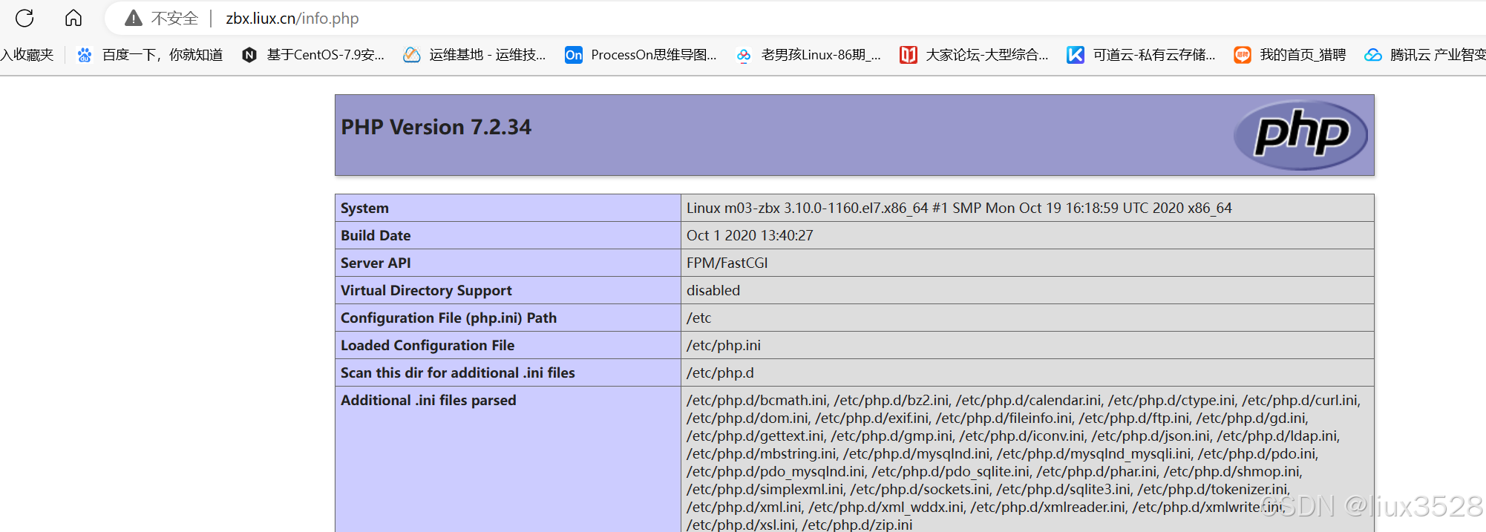The image size is (1486, 532).
Task: Open the 运维基地 - 运维技 bookmark
Action: click(488, 55)
